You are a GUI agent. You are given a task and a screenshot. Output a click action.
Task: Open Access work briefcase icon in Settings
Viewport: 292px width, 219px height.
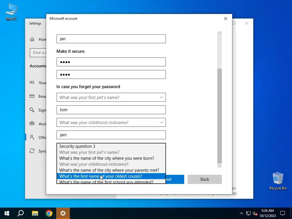pos(32,124)
